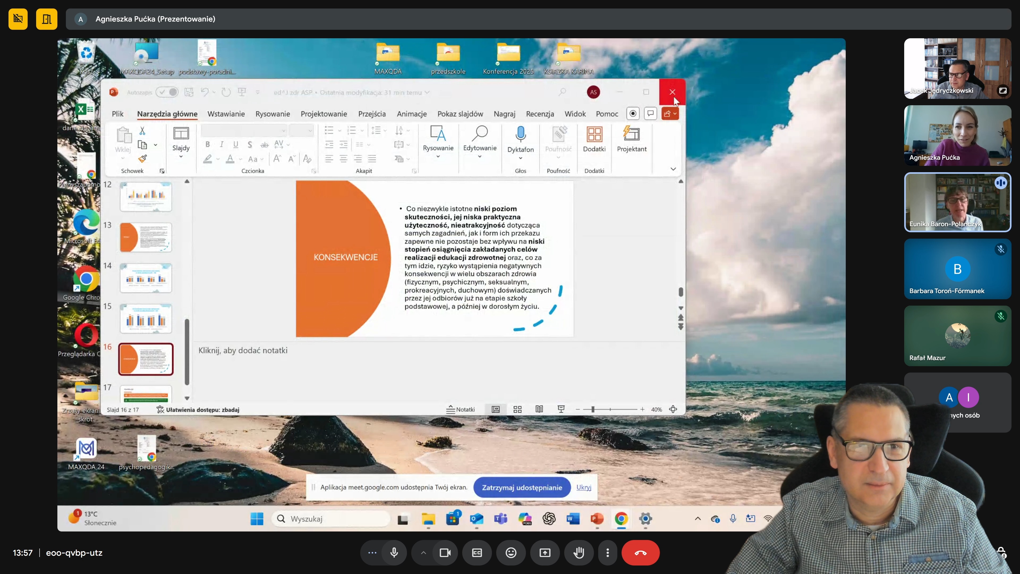Apply bold formatting with B icon
This screenshot has height=574, width=1020.
click(207, 145)
